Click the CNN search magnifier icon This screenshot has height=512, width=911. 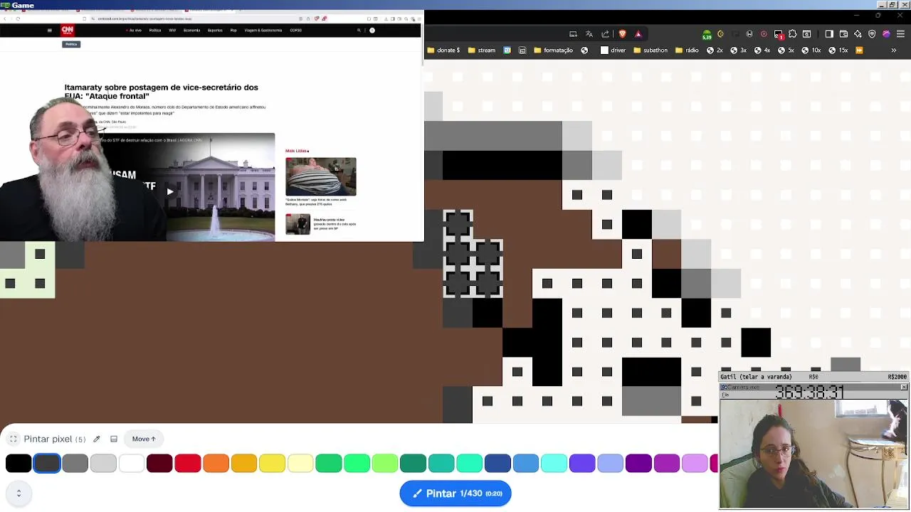point(359,30)
